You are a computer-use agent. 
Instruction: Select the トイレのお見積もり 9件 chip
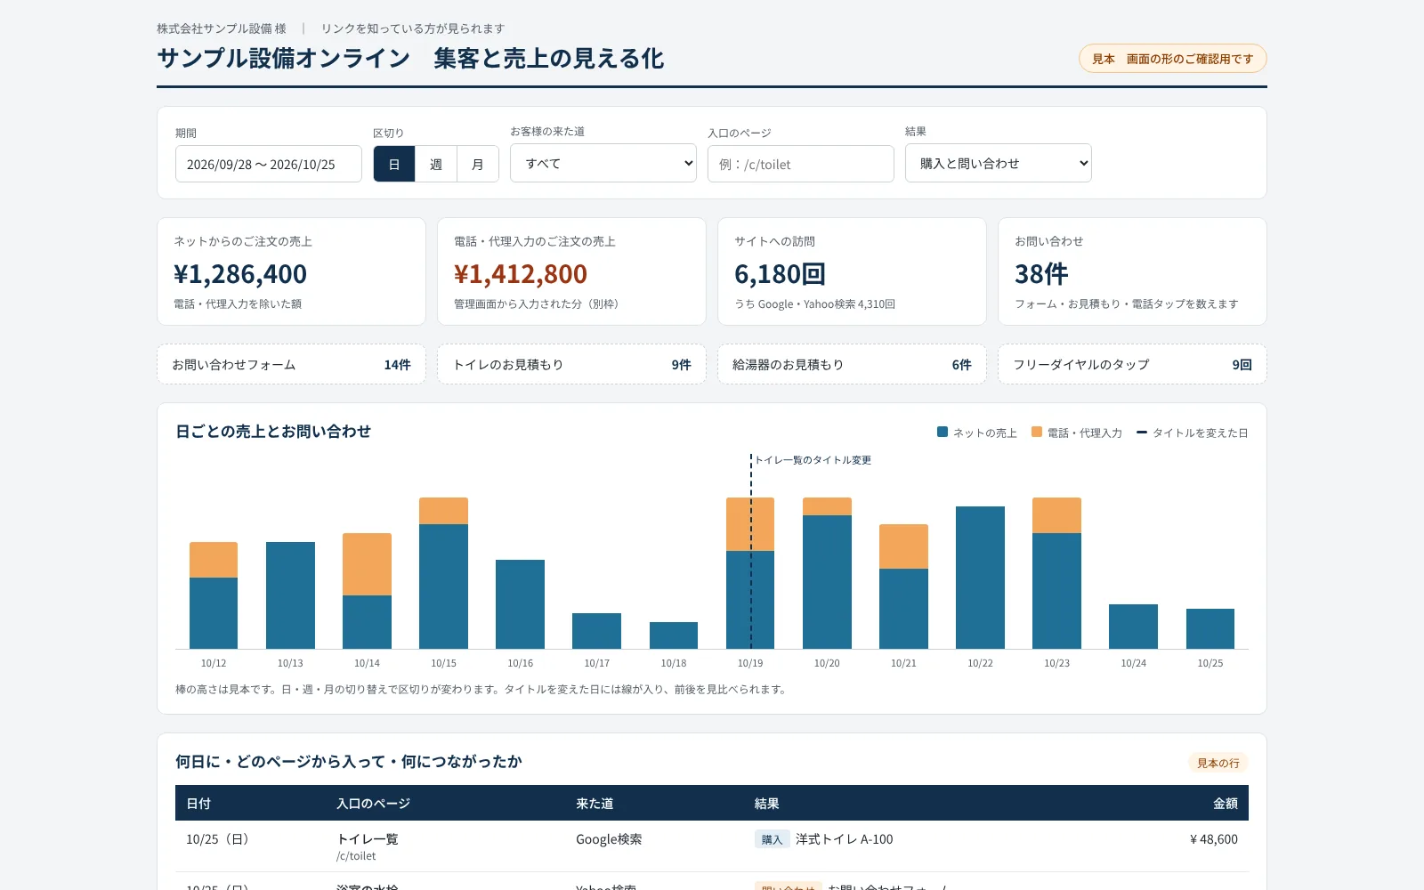571,365
